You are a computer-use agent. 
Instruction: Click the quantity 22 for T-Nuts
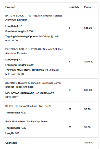coord(70,109)
